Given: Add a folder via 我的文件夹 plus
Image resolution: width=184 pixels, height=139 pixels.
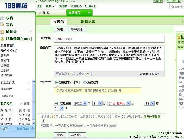Looking at the screenshot, I should tap(29, 83).
